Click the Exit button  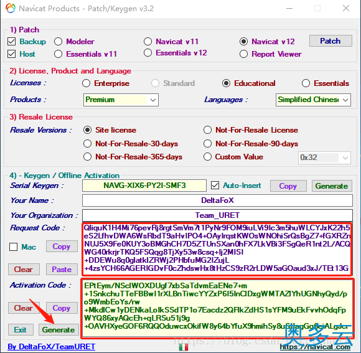[21, 330]
